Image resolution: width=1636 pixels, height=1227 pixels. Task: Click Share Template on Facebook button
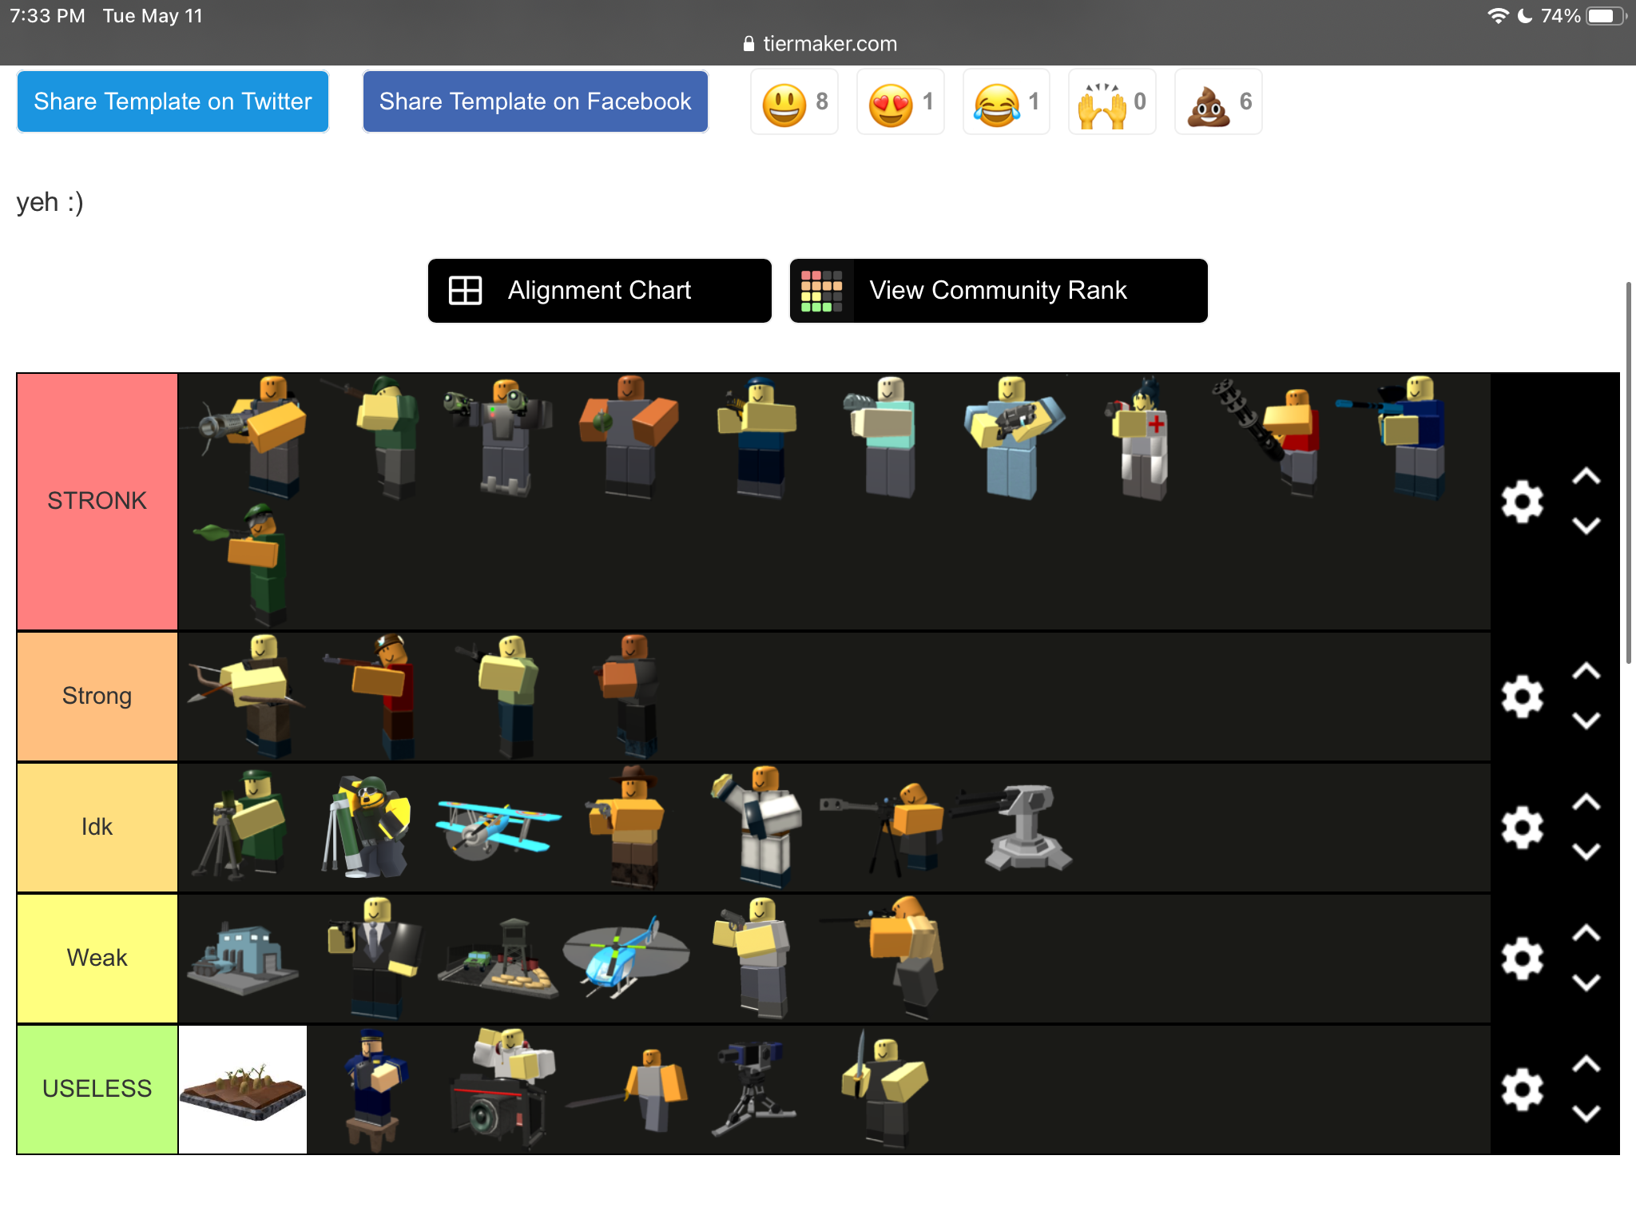pos(536,101)
